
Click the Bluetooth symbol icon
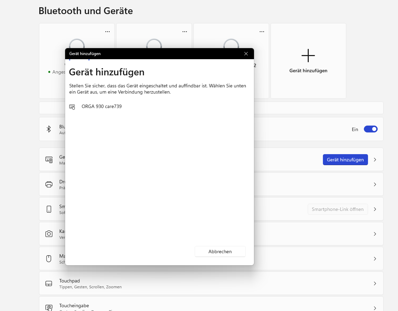click(x=49, y=129)
